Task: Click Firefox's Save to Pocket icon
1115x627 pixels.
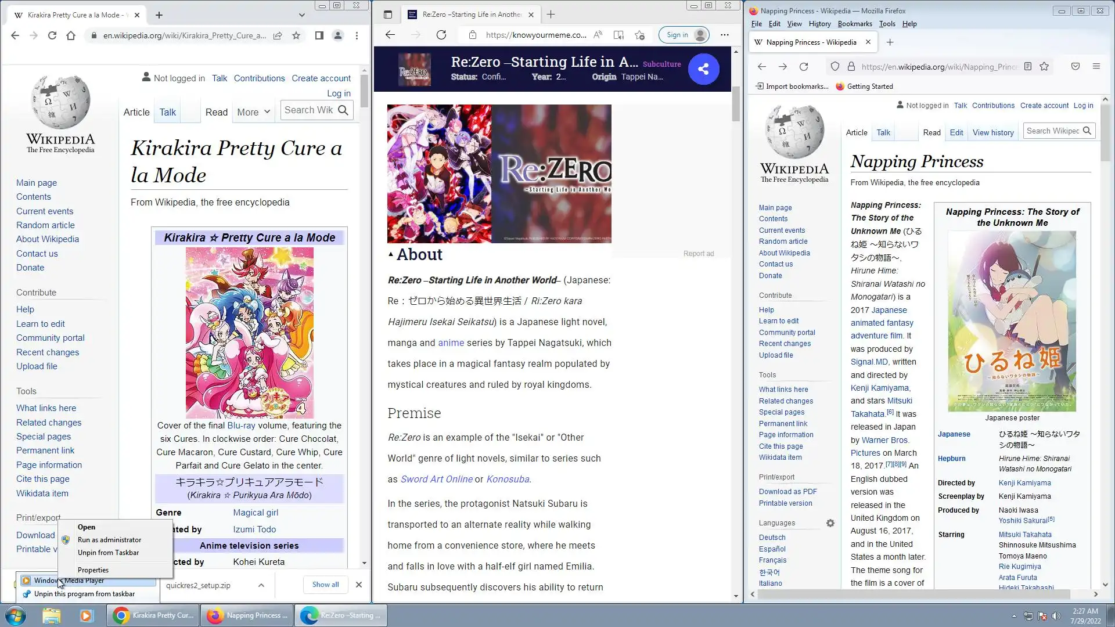Action: coord(1075,66)
